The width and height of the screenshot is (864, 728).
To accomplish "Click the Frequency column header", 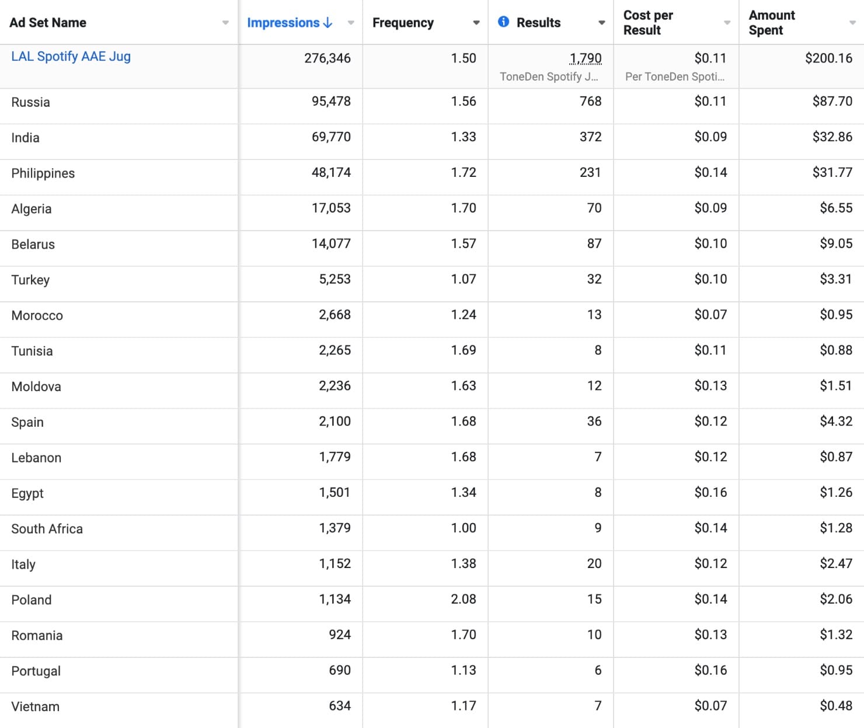I will [x=403, y=23].
